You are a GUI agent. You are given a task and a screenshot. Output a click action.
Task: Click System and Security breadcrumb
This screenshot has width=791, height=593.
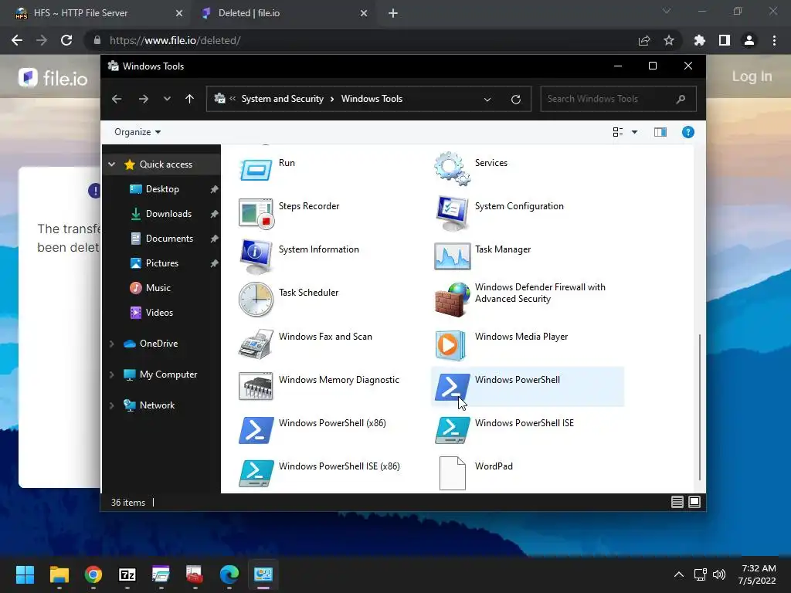click(283, 99)
